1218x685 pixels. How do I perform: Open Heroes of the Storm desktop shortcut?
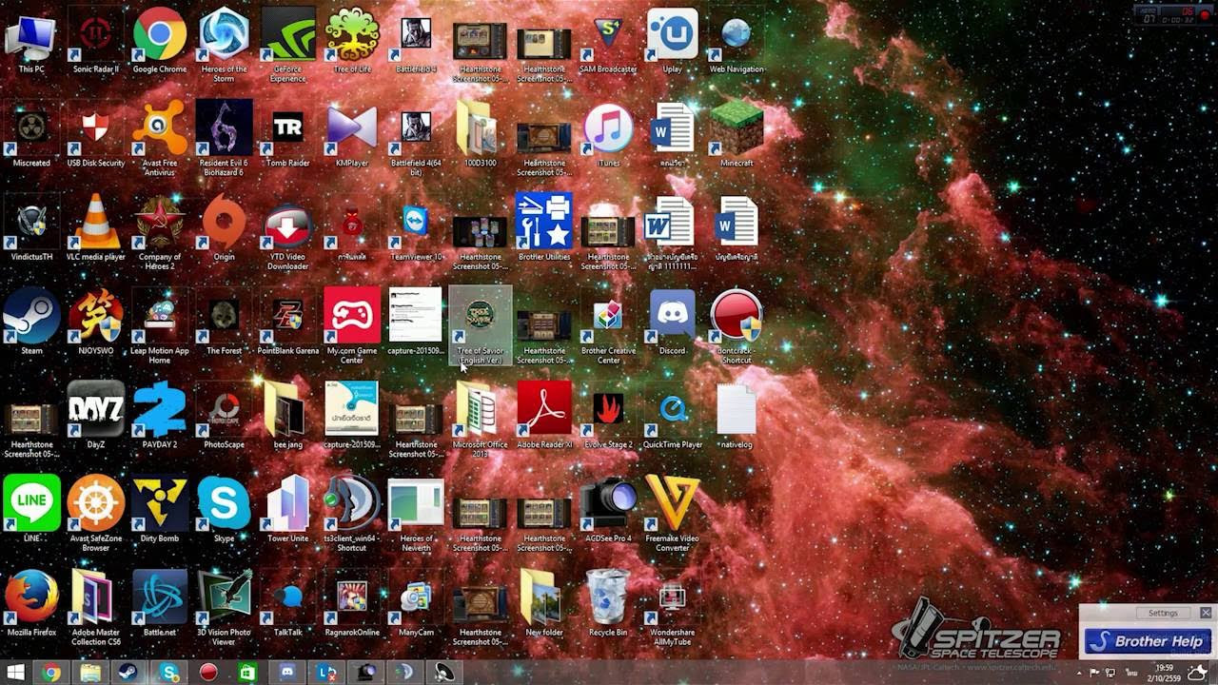pyautogui.click(x=224, y=35)
